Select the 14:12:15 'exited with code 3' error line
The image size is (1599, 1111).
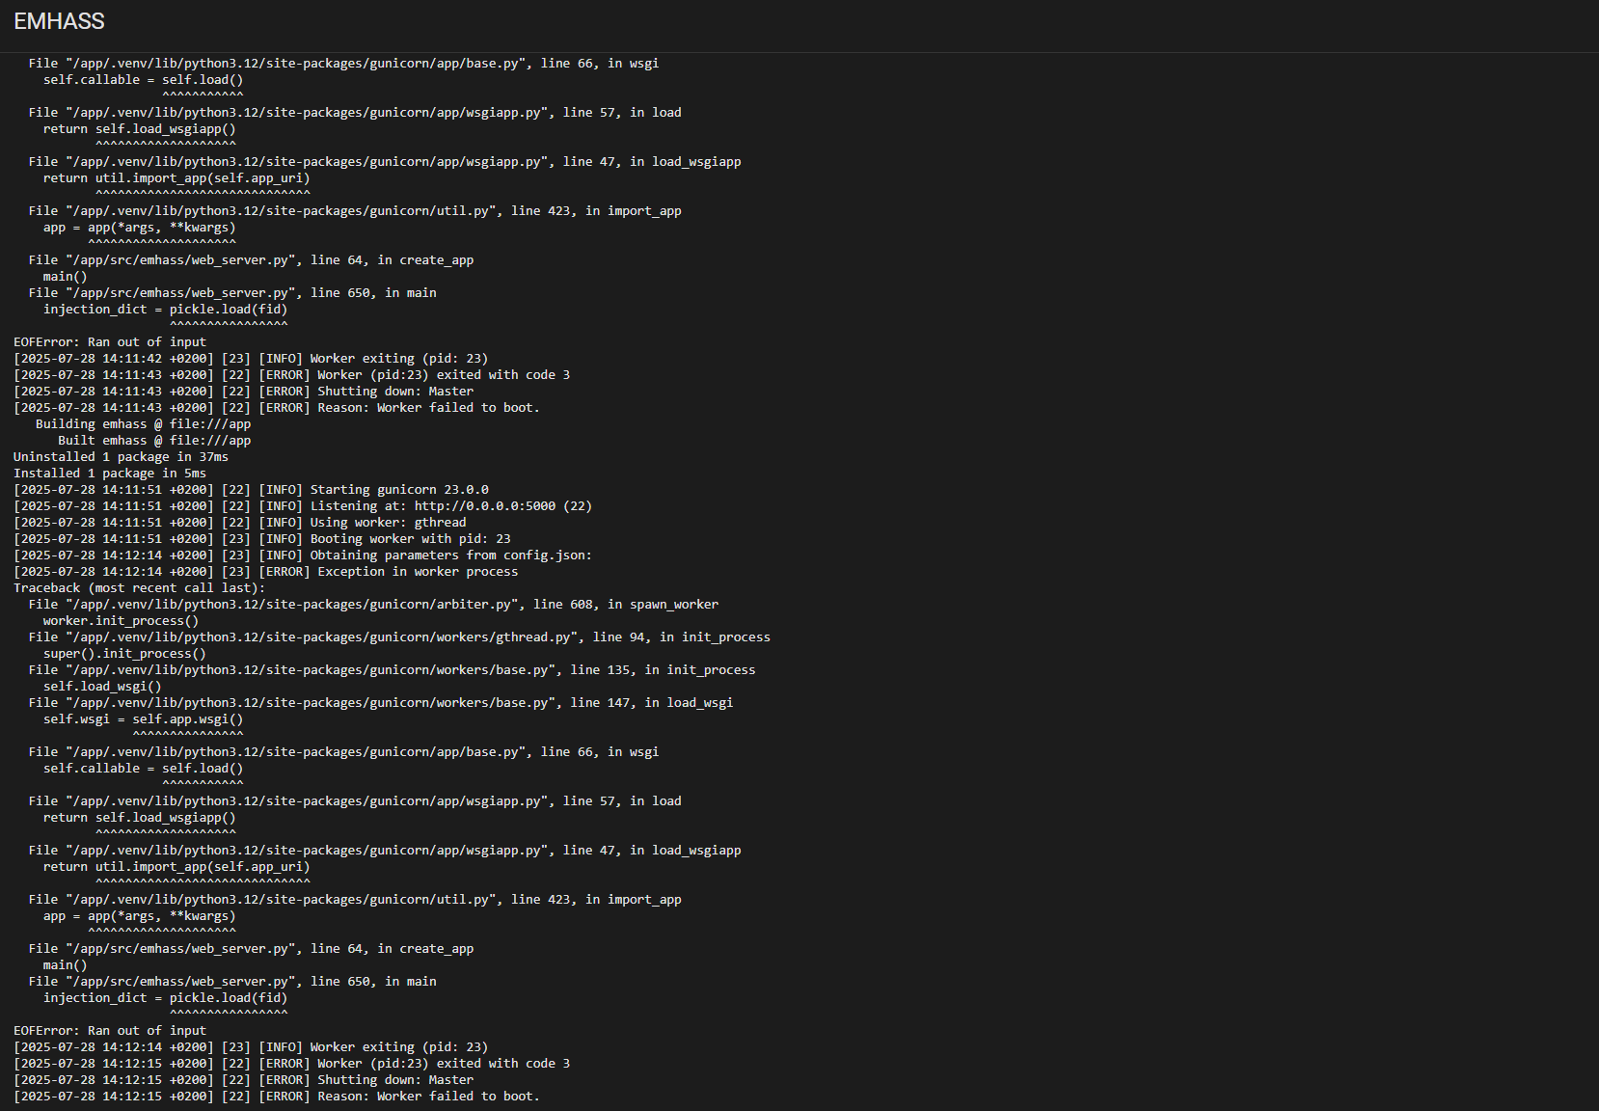[291, 1064]
